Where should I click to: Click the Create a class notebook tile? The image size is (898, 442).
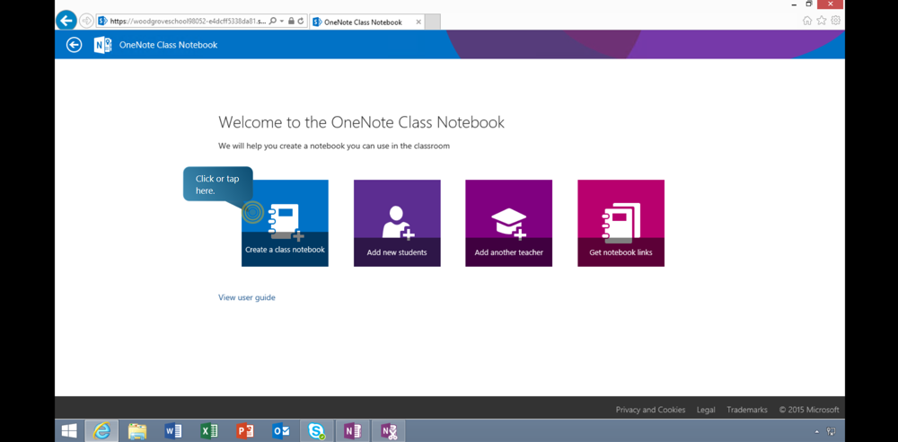(285, 223)
